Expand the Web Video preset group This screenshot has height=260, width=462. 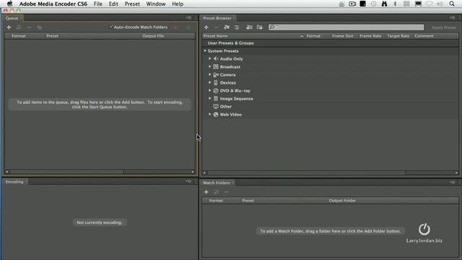click(210, 114)
